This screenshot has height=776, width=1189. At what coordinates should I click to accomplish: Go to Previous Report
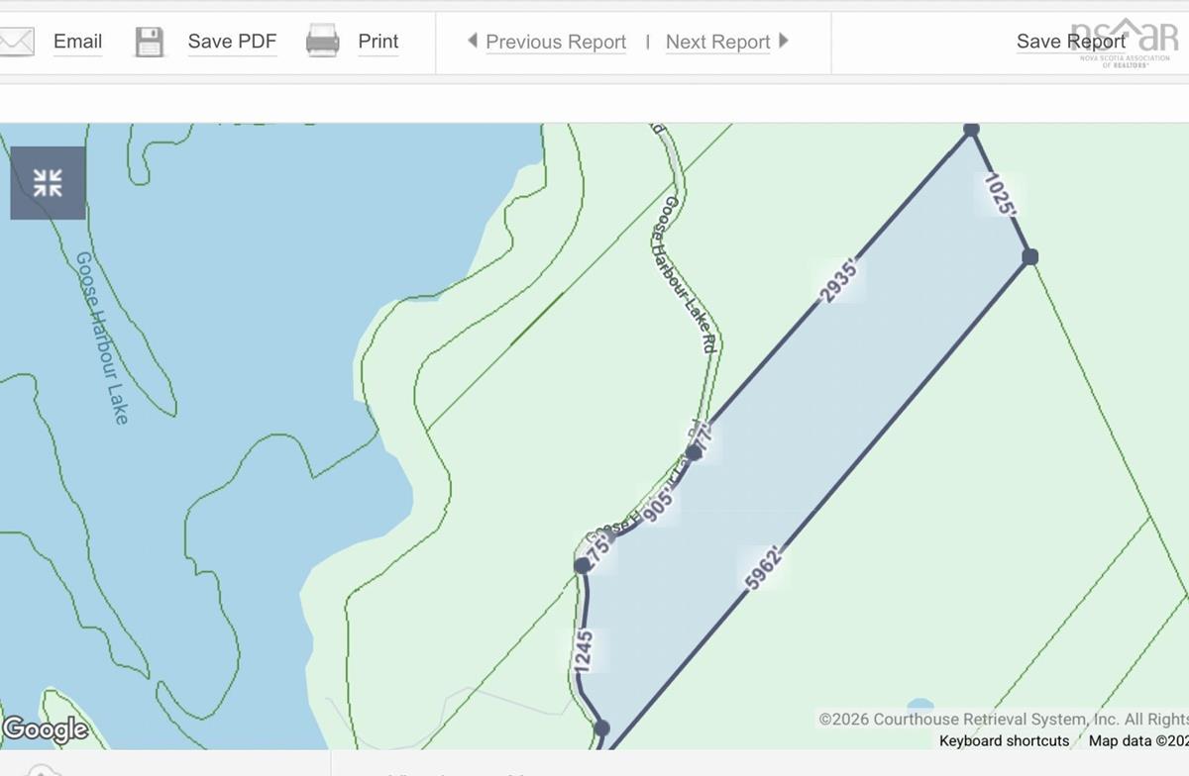(x=555, y=42)
